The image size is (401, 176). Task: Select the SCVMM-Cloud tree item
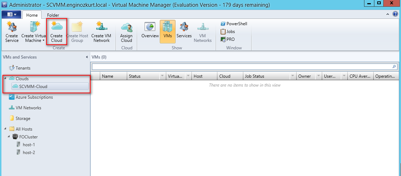tap(33, 86)
